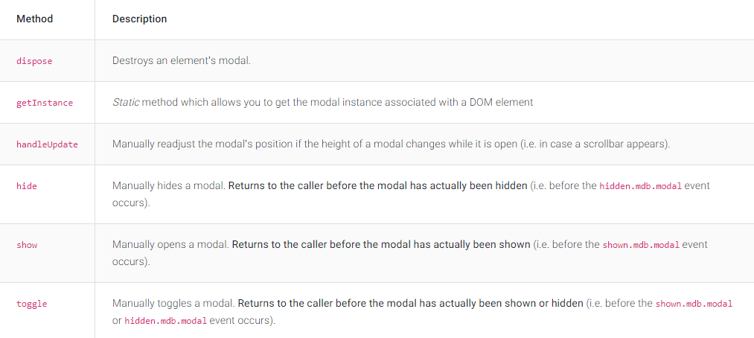Select the getInstance method name
This screenshot has width=754, height=338.
click(x=45, y=103)
